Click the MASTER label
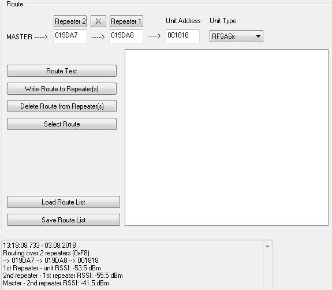Screen dimensions: 332x290 click(19, 37)
